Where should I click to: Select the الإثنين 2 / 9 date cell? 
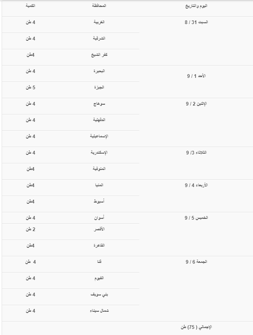[196, 104]
